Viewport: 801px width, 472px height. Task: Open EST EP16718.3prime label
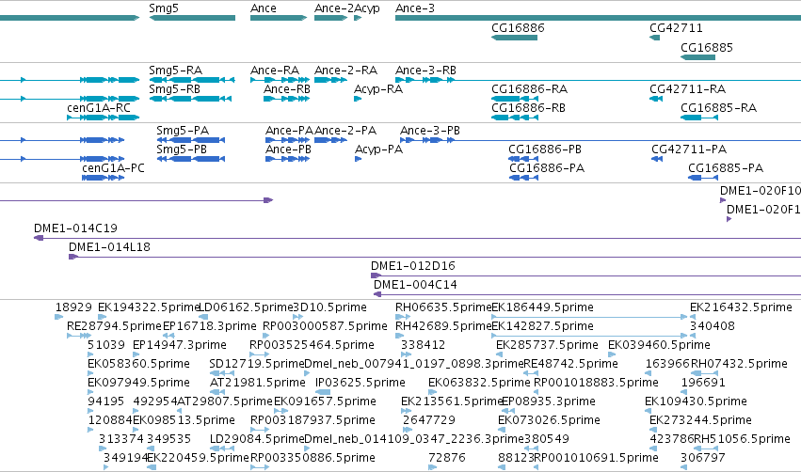210,325
